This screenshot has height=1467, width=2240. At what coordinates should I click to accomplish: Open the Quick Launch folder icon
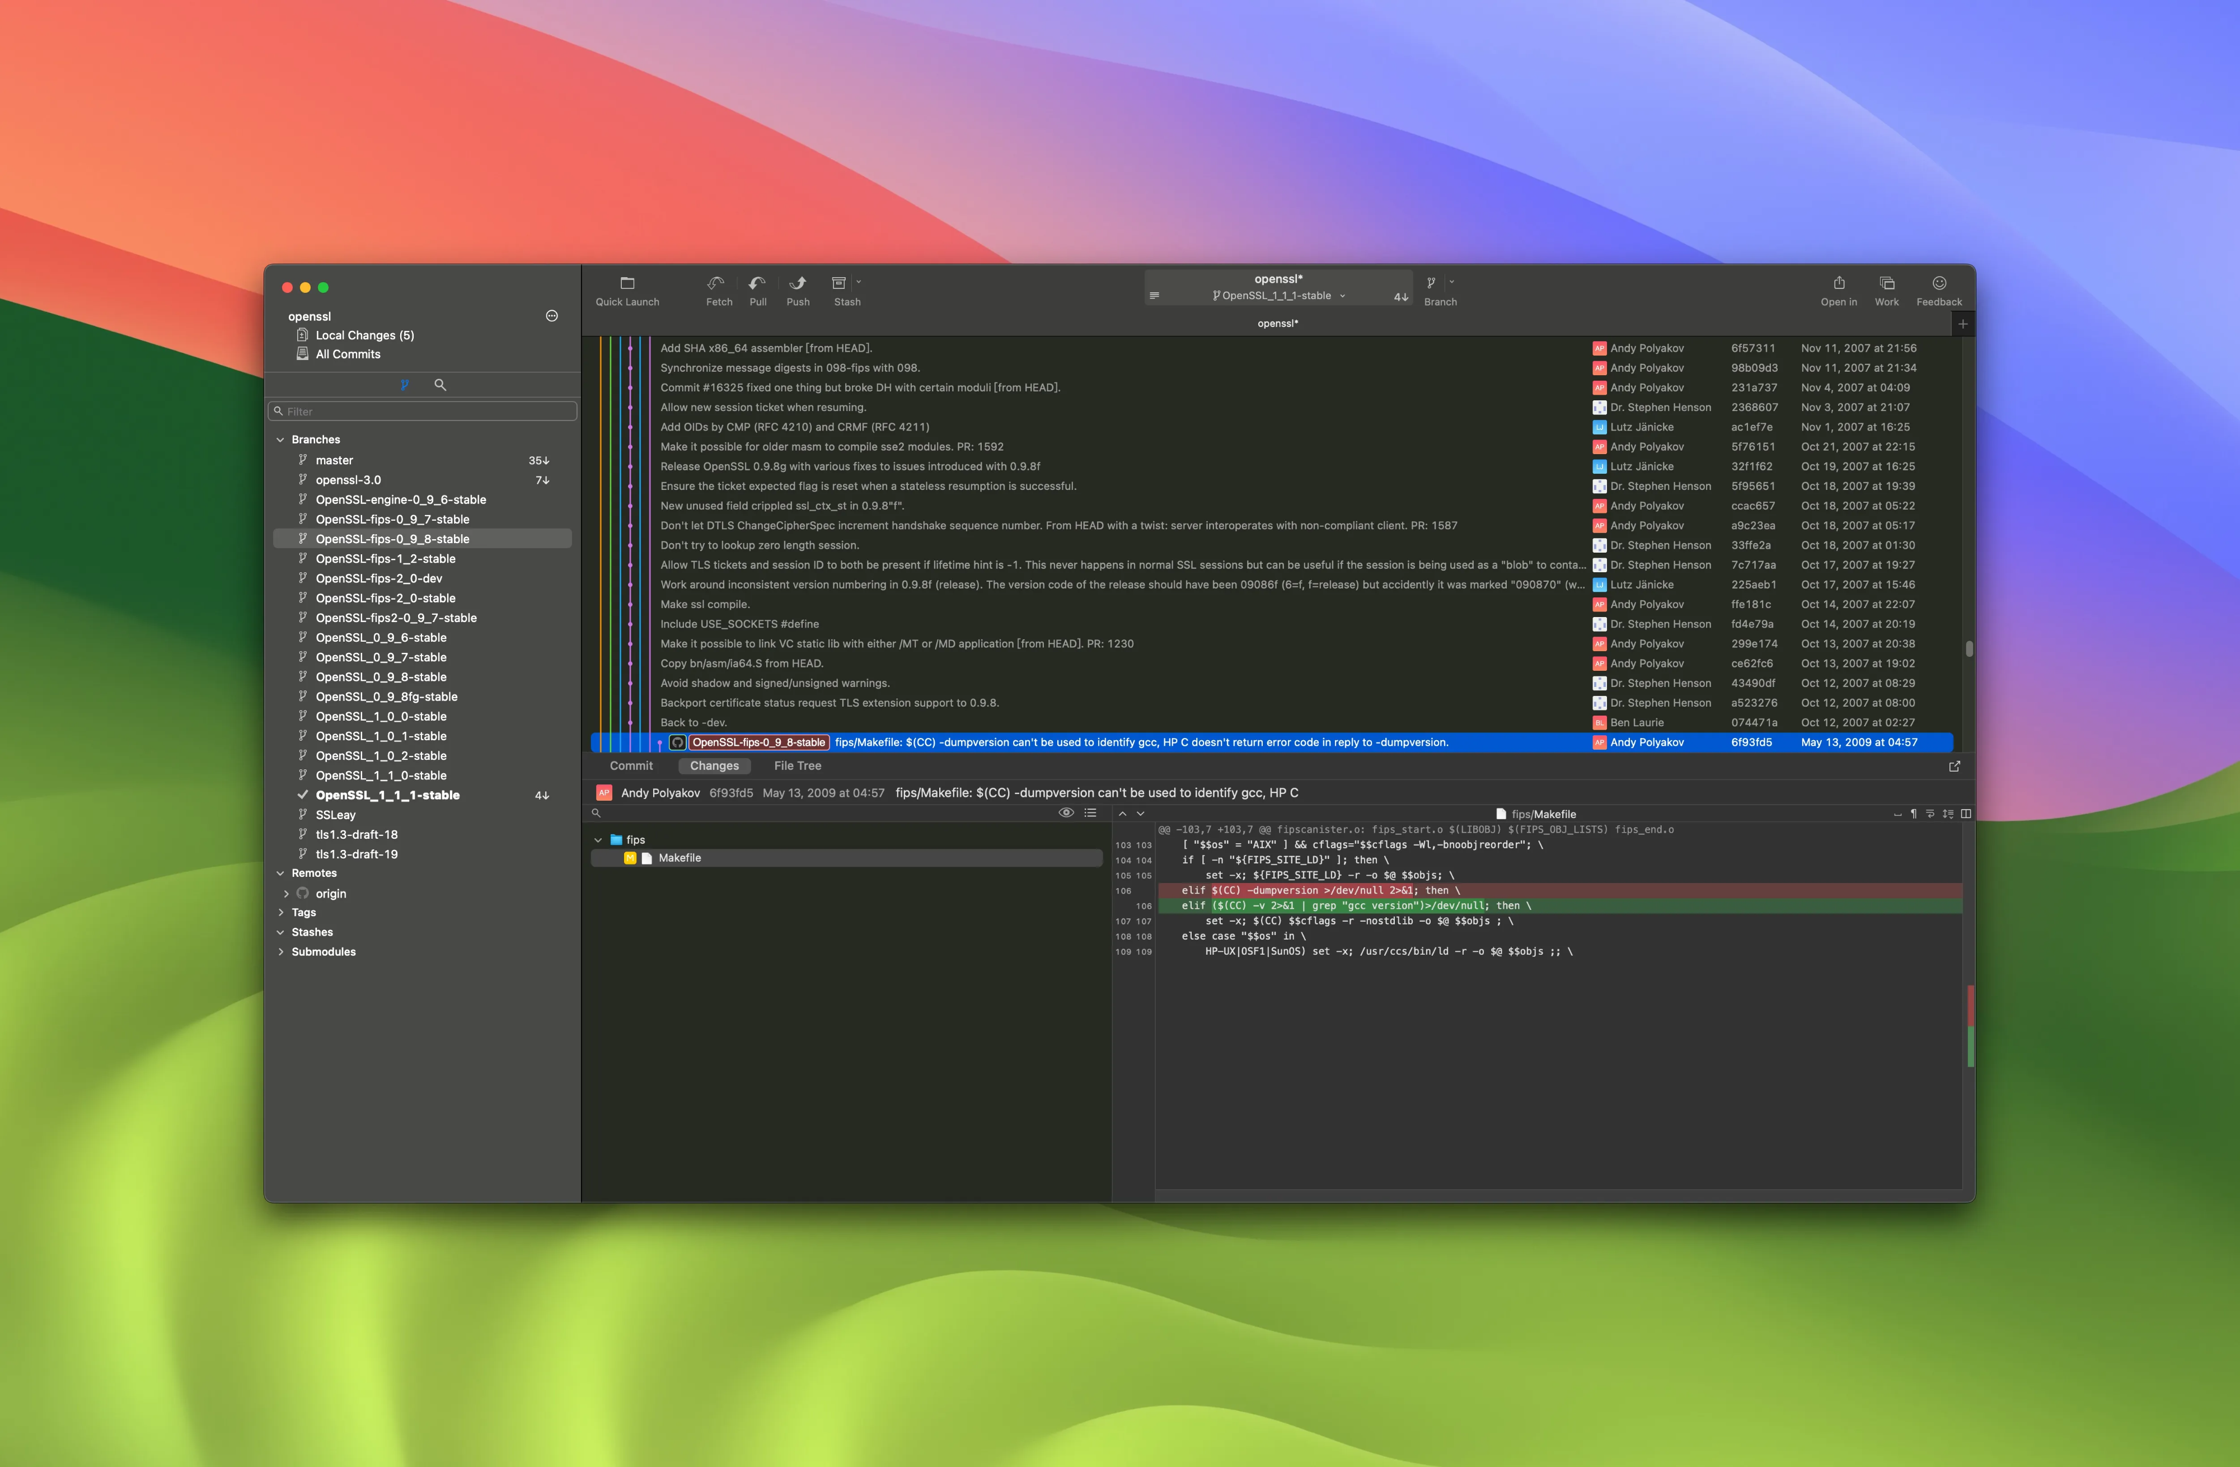[x=627, y=283]
